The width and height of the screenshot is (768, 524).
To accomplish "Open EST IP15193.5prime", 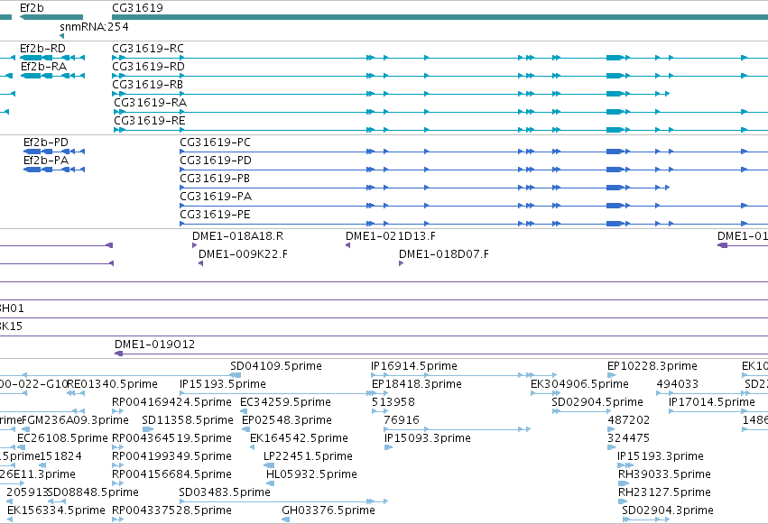I will 223,384.
